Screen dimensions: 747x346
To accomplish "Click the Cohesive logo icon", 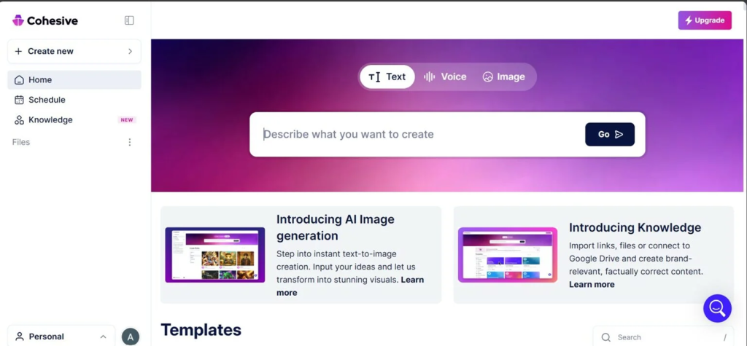I will [x=18, y=20].
